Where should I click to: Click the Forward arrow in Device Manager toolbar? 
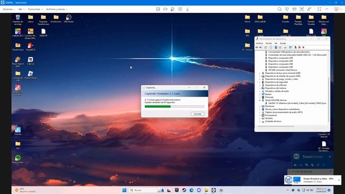point(260,47)
